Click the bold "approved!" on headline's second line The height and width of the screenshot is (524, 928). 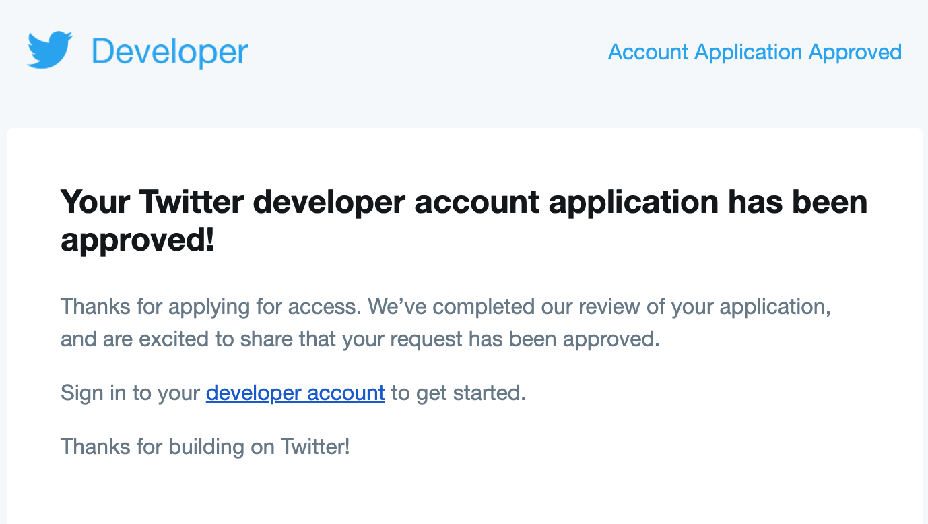(137, 241)
